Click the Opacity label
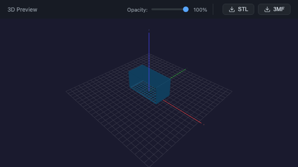 137,10
